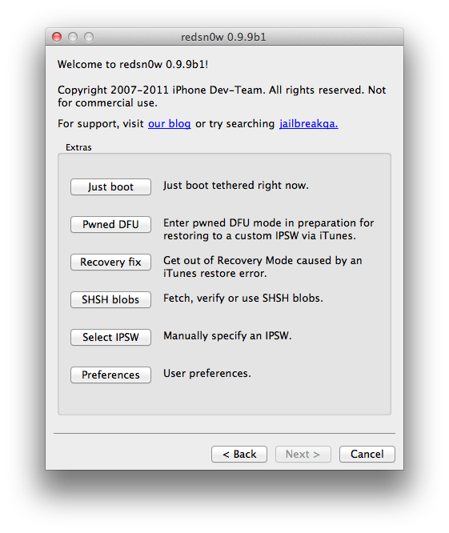Click the Just boot button

[x=110, y=187]
